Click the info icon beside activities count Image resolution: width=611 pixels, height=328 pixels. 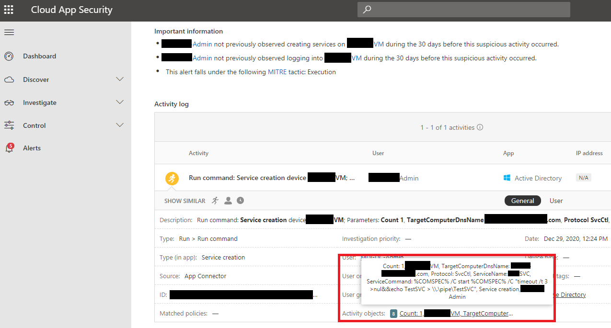480,127
